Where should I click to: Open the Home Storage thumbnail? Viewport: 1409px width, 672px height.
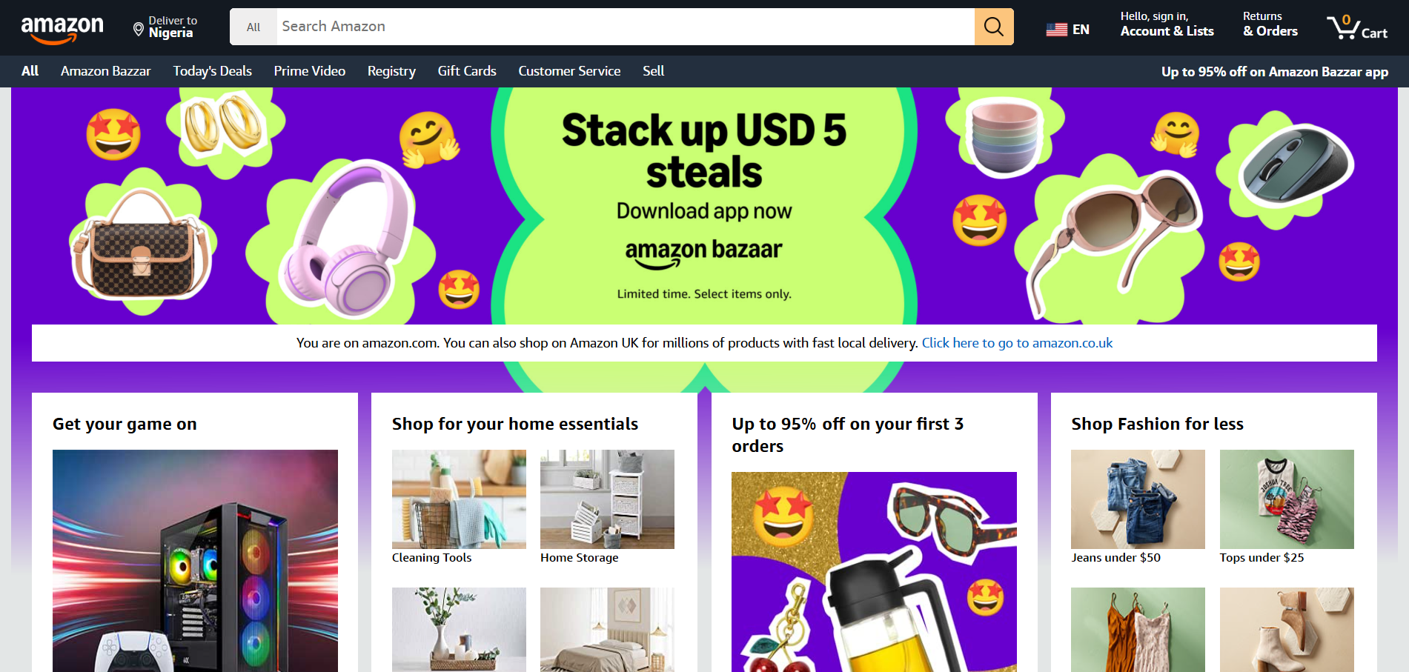point(607,499)
